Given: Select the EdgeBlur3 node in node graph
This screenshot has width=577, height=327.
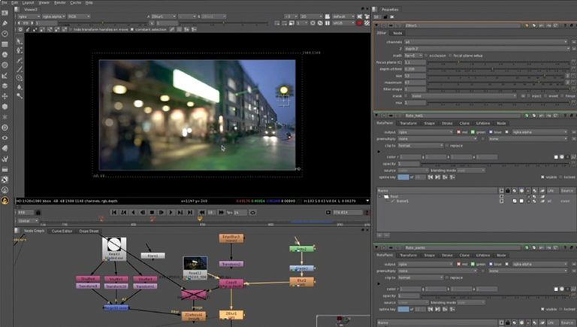Looking at the screenshot, I should (x=231, y=238).
